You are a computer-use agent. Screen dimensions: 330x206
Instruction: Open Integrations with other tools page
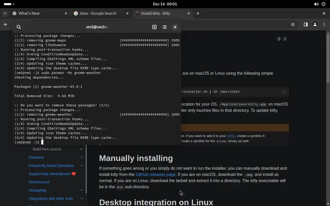51,199
